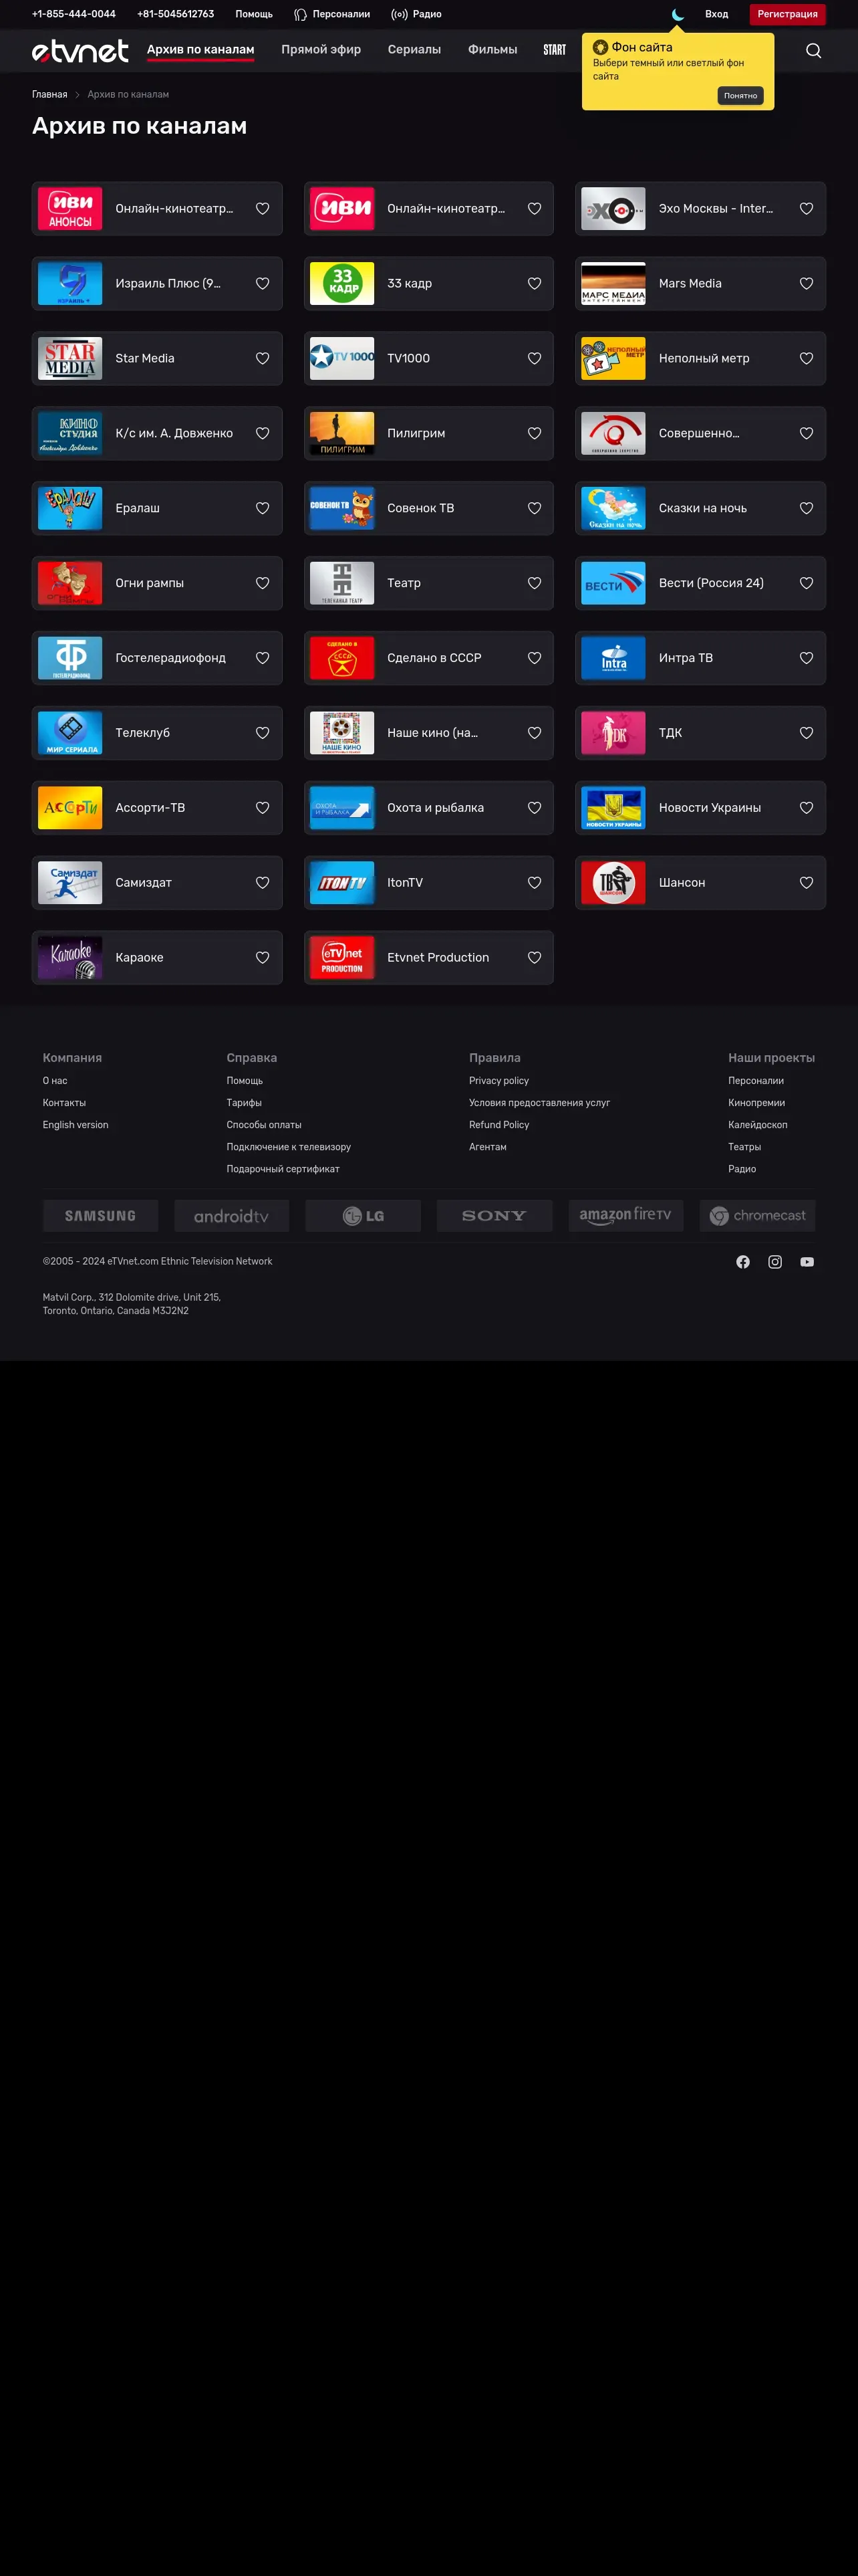Open the Пилигрим channel logo thumbnail
The height and width of the screenshot is (2576, 858).
341,434
